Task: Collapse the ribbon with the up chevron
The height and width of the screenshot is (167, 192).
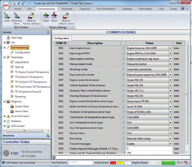Action: pyautogui.click(x=187, y=9)
